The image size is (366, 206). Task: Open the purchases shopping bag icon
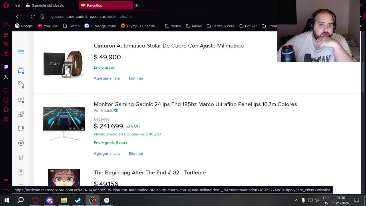click(21, 70)
